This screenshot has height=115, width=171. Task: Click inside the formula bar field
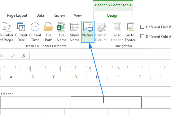click(x=101, y=56)
